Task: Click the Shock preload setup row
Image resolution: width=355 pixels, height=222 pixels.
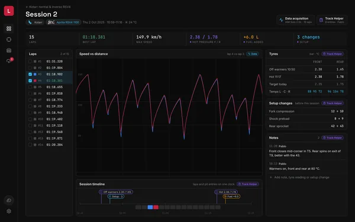Action: pyautogui.click(x=306, y=119)
